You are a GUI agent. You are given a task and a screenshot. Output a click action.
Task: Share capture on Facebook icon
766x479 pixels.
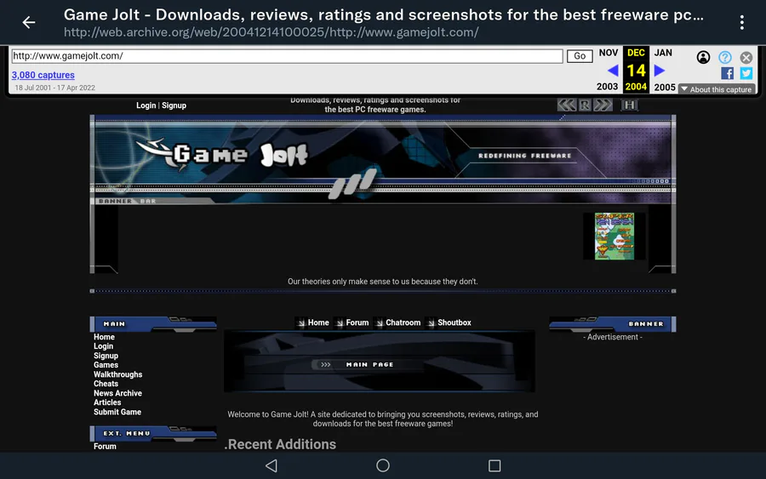click(x=727, y=73)
